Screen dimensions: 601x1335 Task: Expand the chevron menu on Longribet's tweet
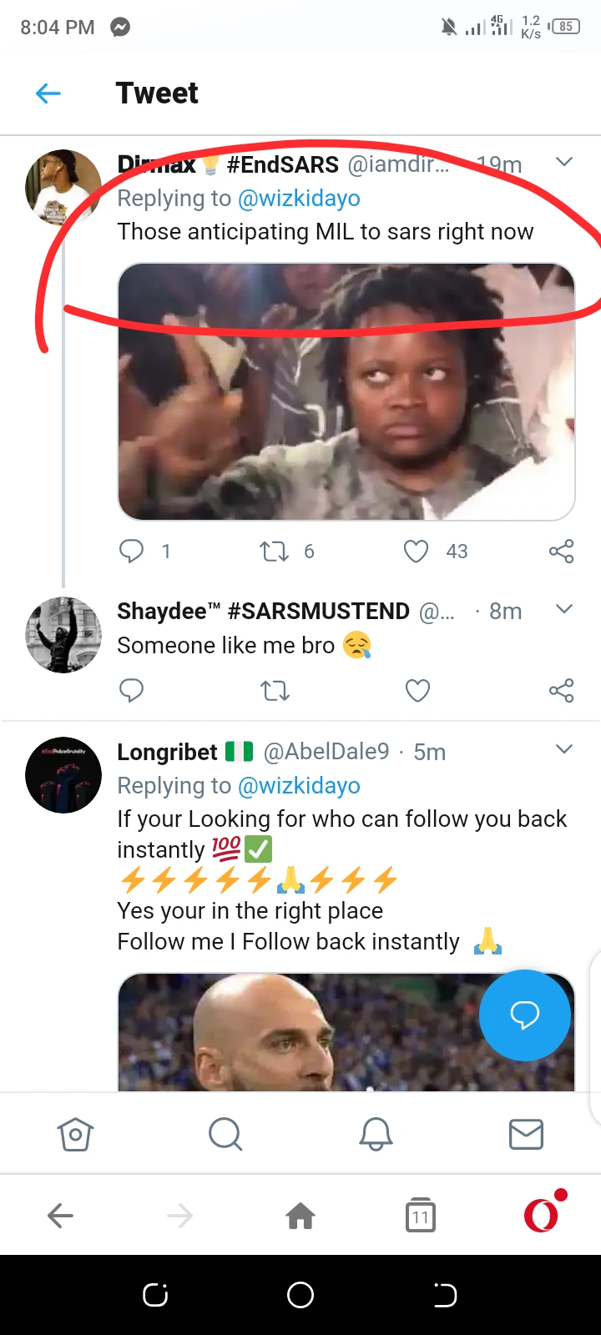click(564, 749)
